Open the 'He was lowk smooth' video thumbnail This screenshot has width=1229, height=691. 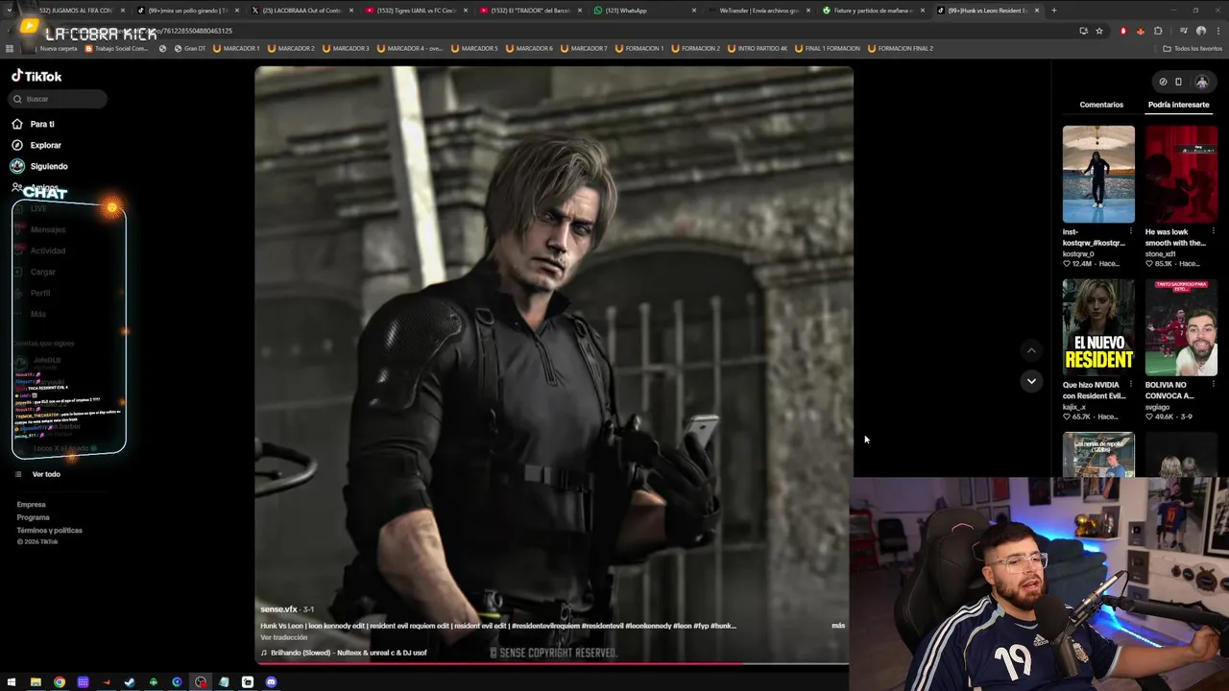[1181, 174]
